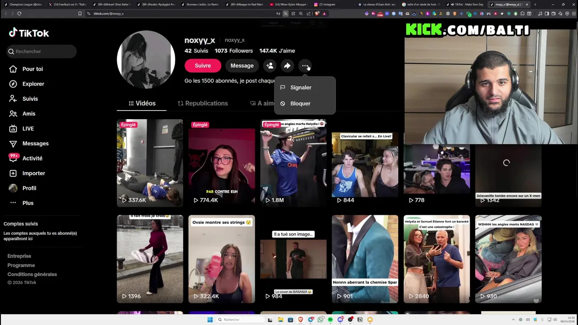Open Amis in the sidebar
578x325 pixels.
pos(28,114)
